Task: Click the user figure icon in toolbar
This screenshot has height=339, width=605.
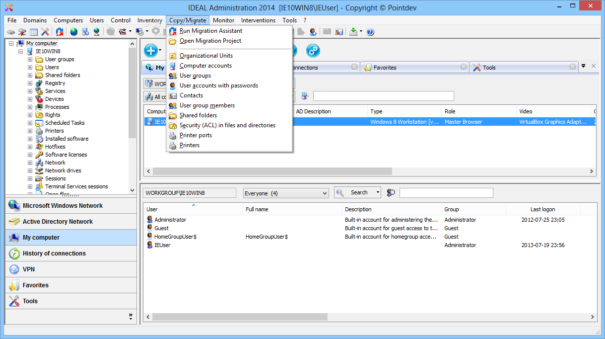Action: tap(313, 32)
